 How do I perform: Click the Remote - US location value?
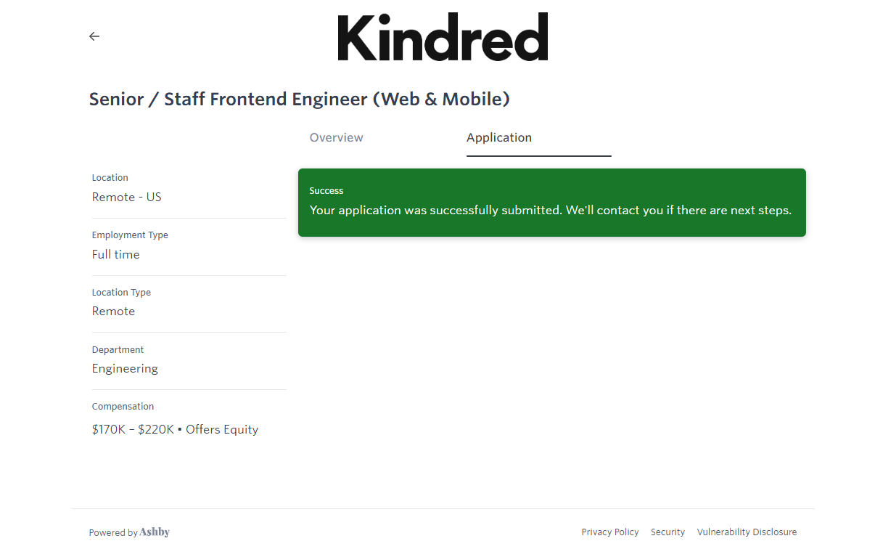pyautogui.click(x=126, y=198)
